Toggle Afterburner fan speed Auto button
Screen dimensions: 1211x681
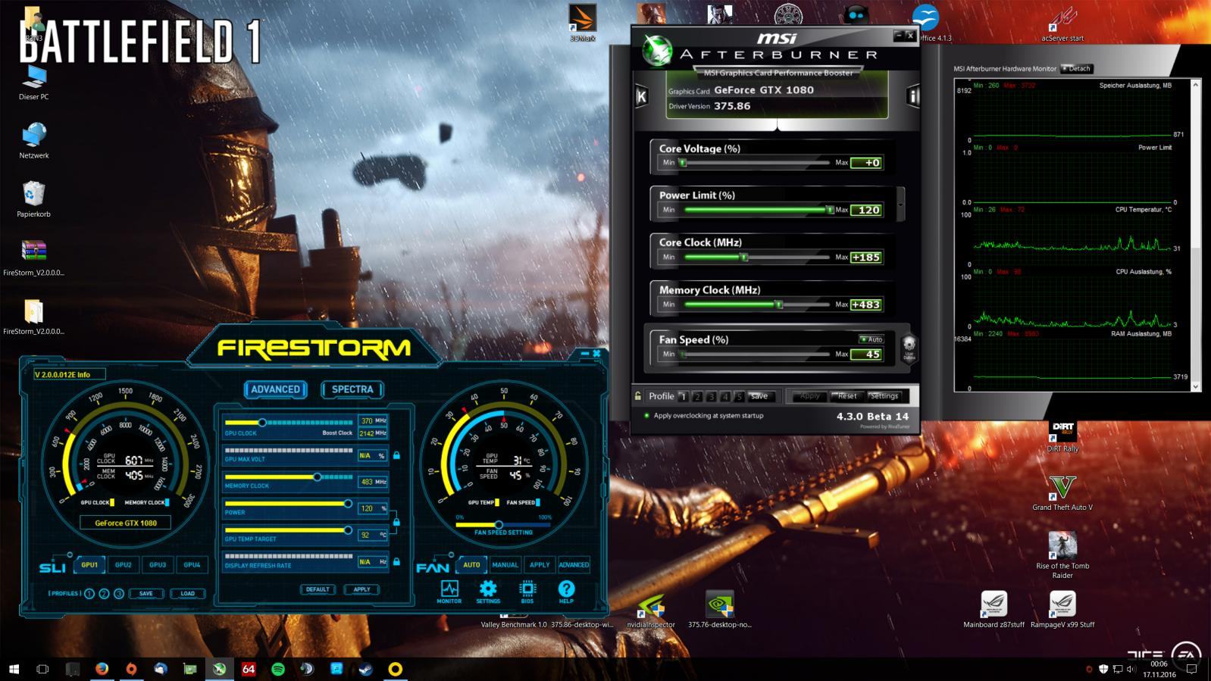[871, 339]
